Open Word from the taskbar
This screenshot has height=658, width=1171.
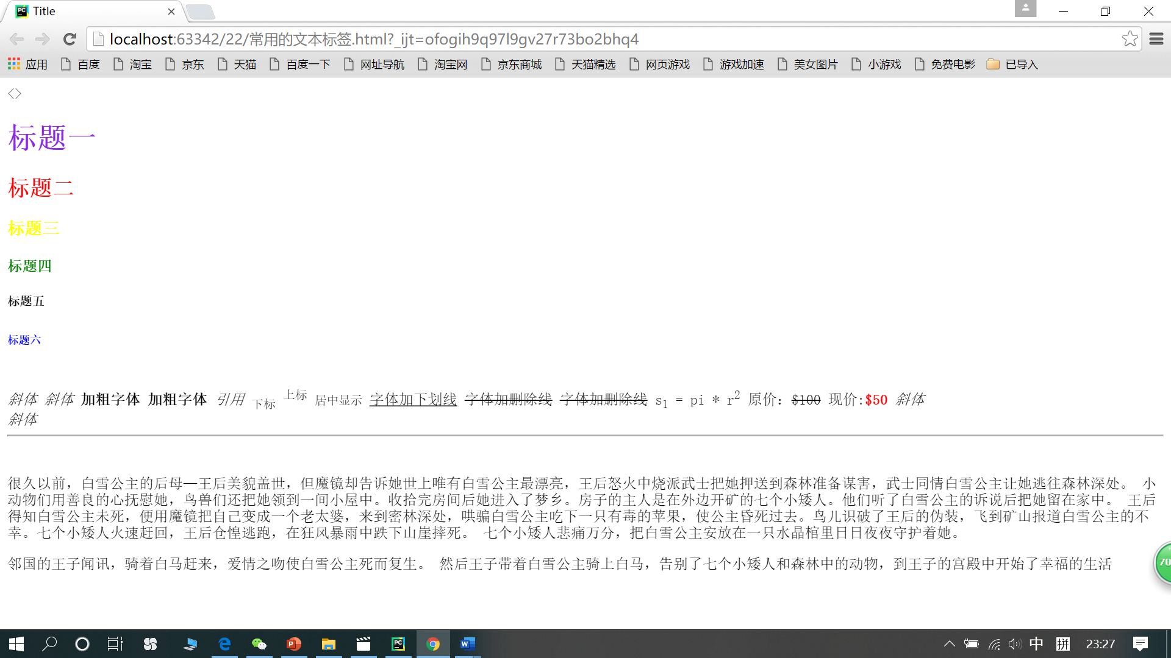tap(467, 644)
